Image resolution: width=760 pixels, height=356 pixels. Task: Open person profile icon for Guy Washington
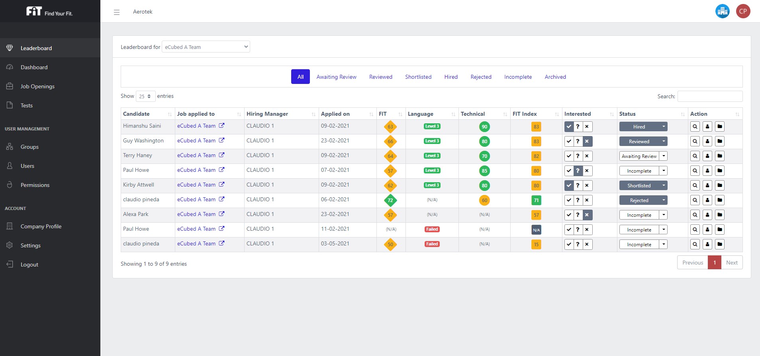point(707,142)
